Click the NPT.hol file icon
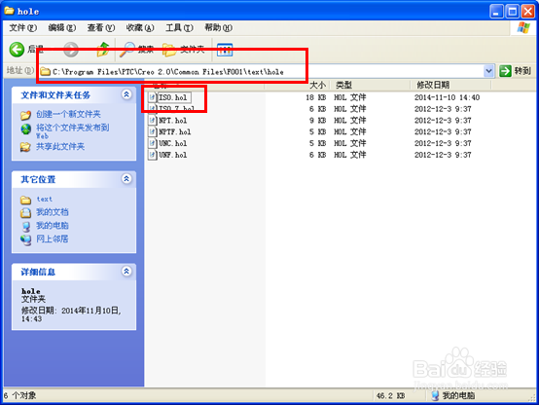The image size is (539, 405). click(153, 121)
